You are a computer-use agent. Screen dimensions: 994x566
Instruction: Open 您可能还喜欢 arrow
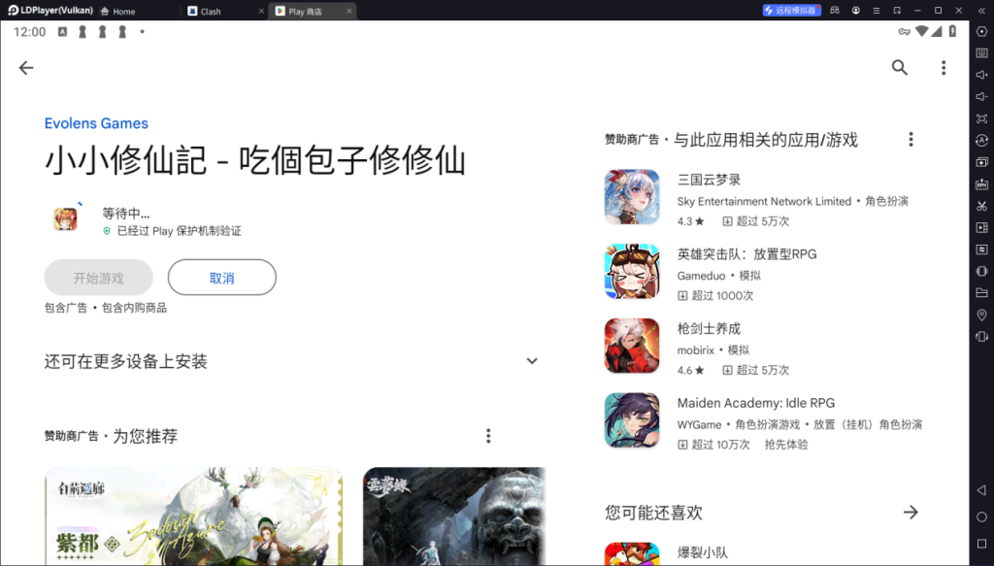tap(911, 513)
